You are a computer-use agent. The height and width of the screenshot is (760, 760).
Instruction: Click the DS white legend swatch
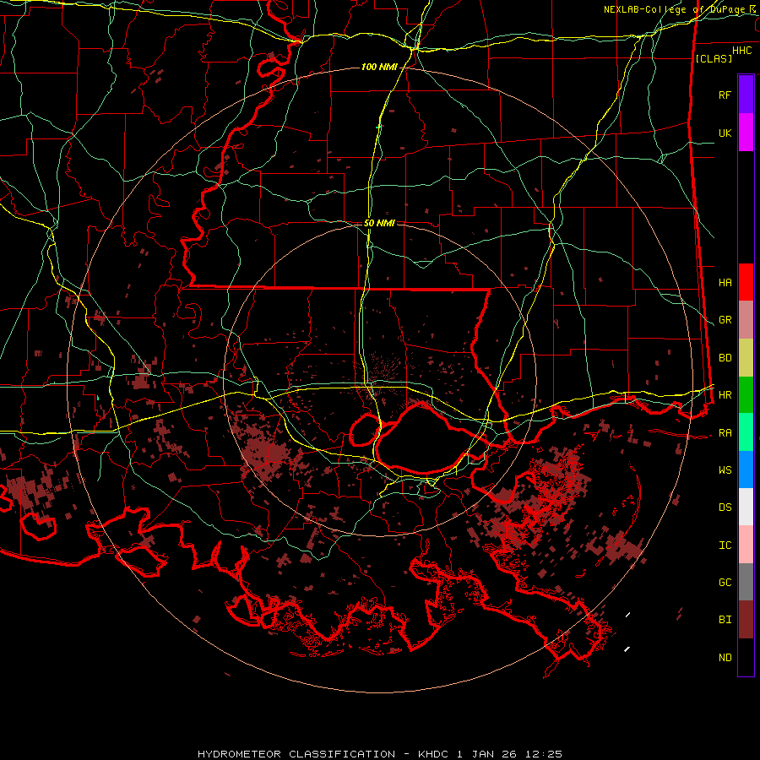point(746,507)
